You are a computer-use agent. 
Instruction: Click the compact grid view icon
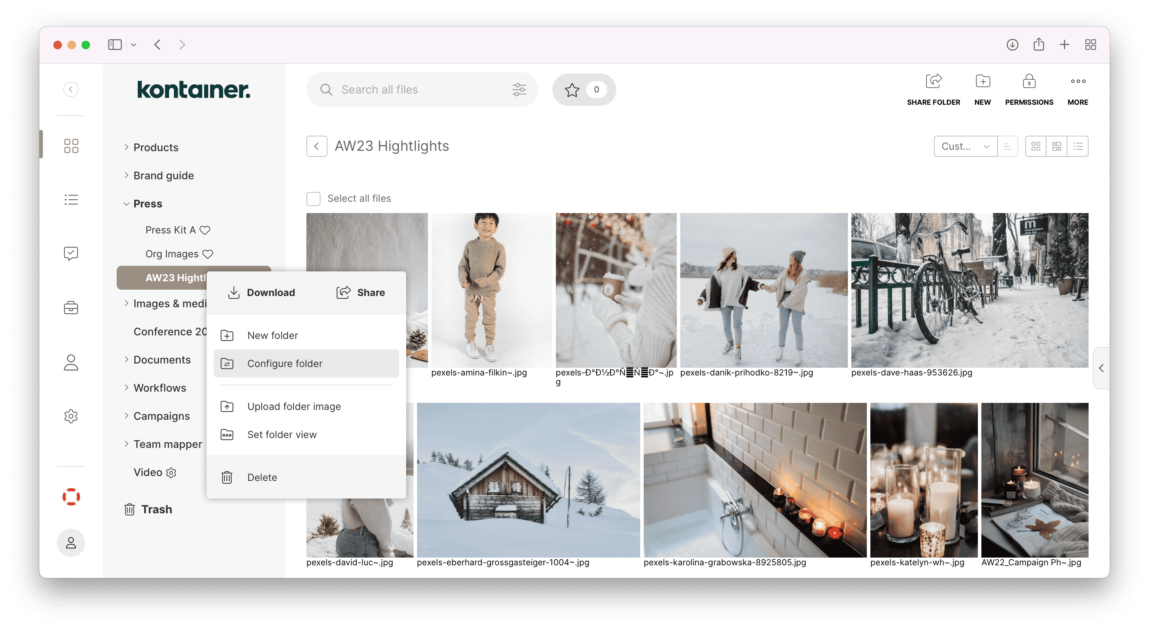coord(1037,146)
